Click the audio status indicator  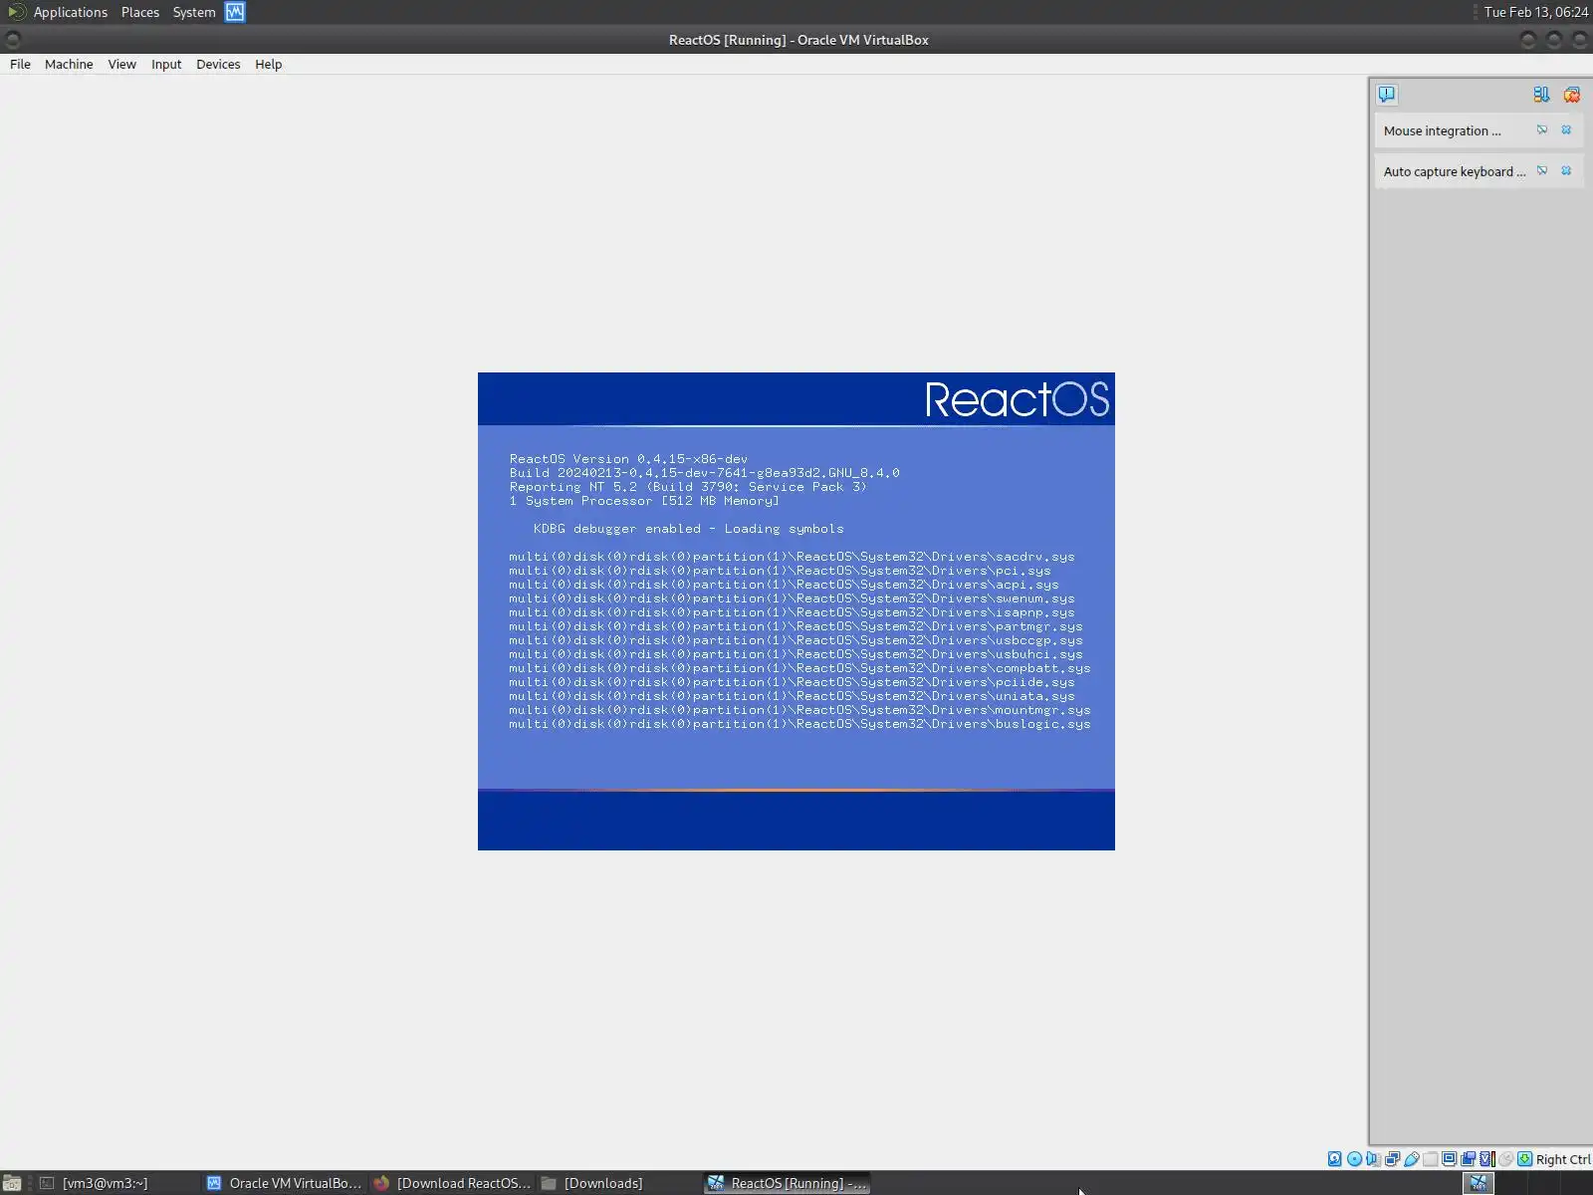pyautogui.click(x=1373, y=1159)
